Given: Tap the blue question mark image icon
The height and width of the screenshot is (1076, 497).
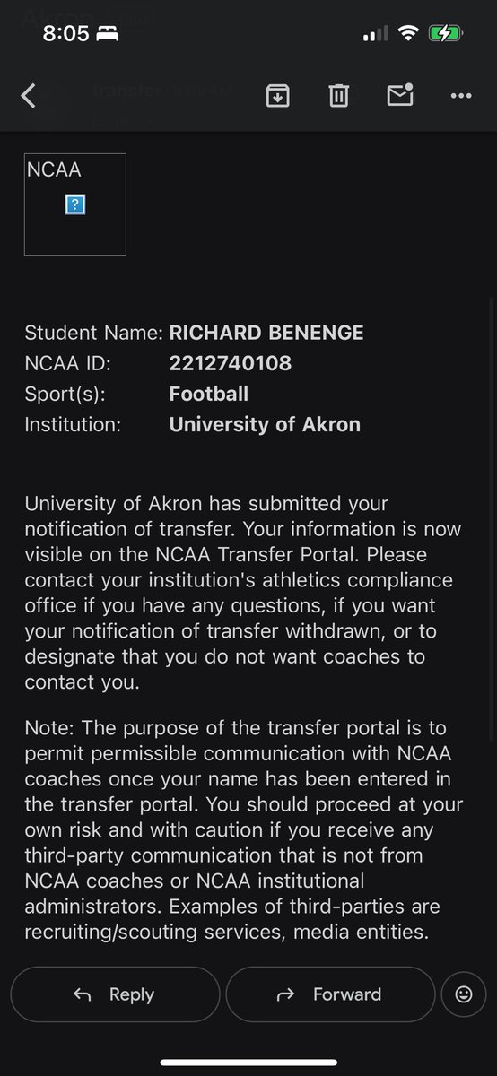Looking at the screenshot, I should click(x=75, y=205).
